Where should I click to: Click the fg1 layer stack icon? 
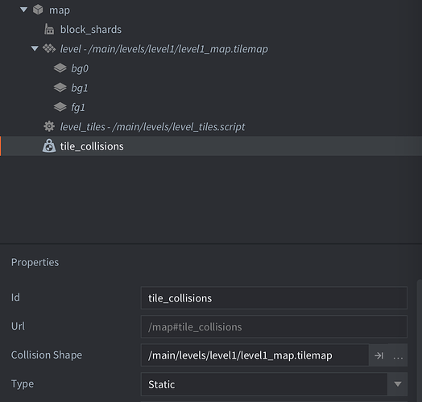click(x=60, y=107)
